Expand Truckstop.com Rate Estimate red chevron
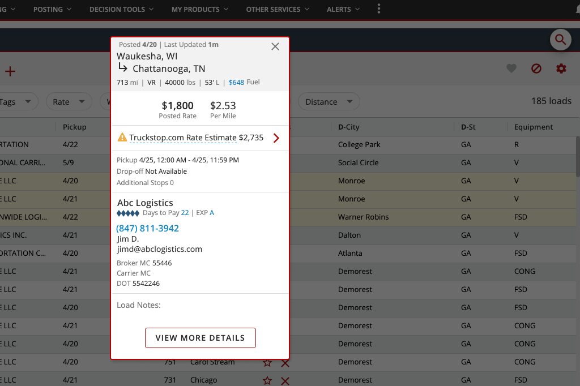Viewport: 580px width, 386px height. 276,138
